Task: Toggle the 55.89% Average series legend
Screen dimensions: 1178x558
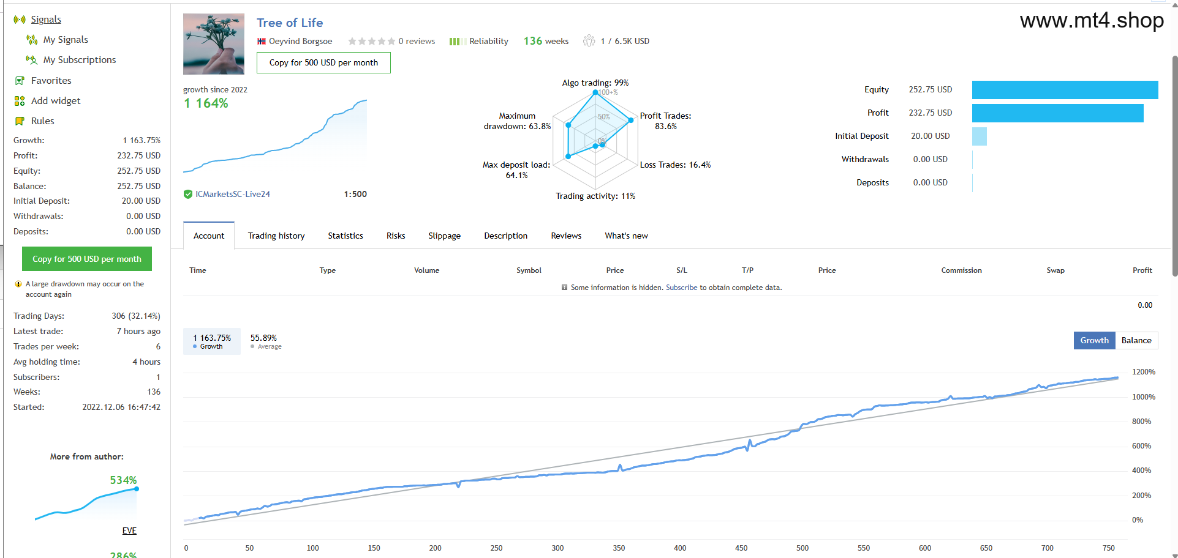Action: click(266, 341)
